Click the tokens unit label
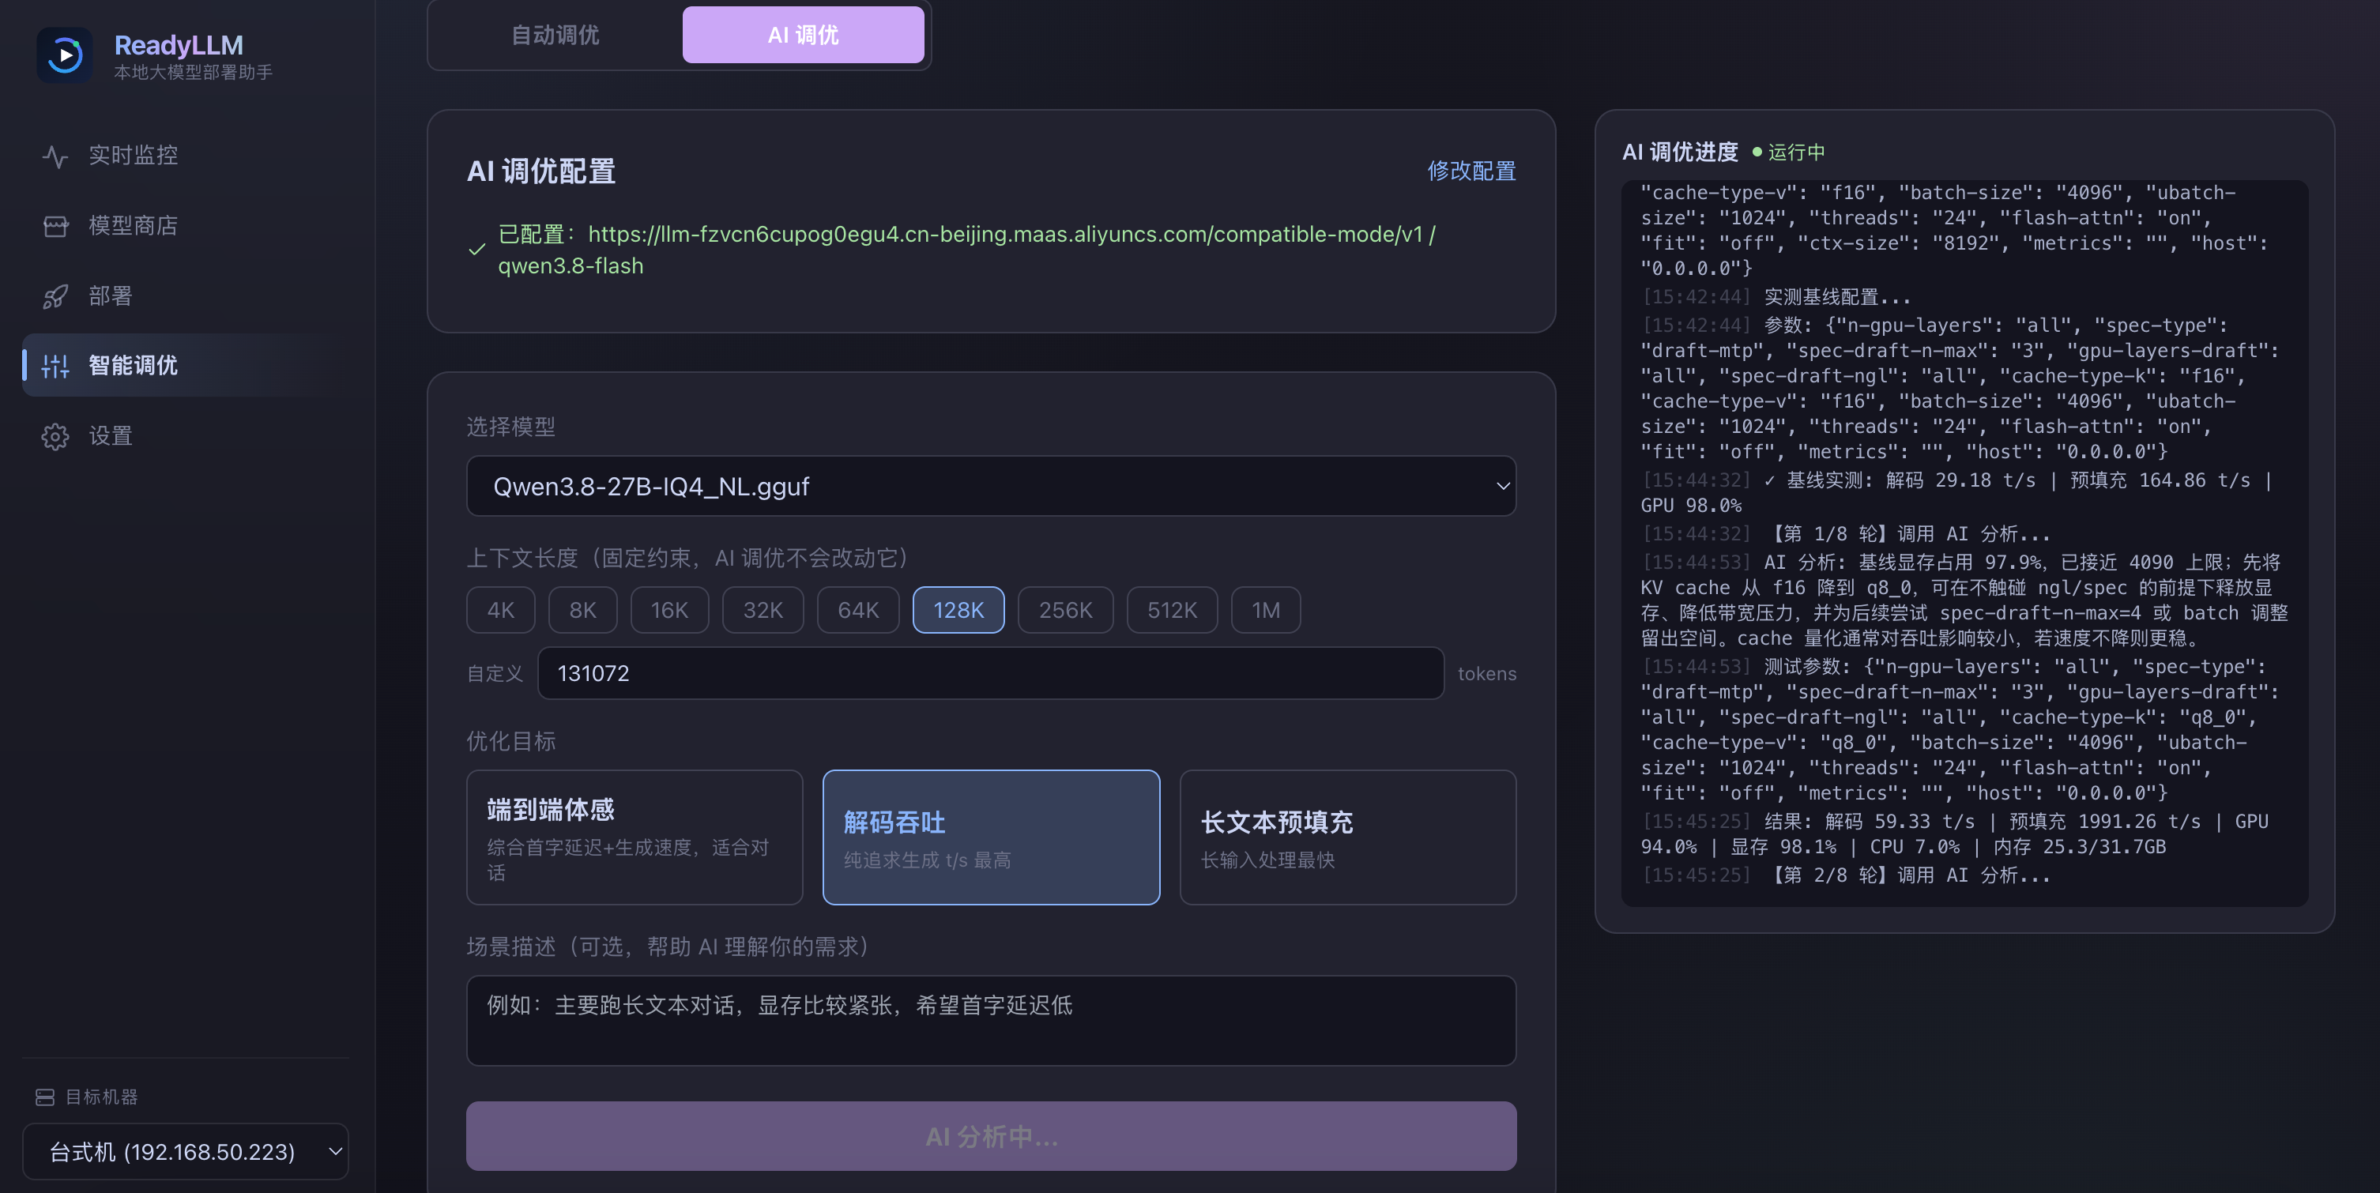The image size is (2380, 1193). (1486, 674)
